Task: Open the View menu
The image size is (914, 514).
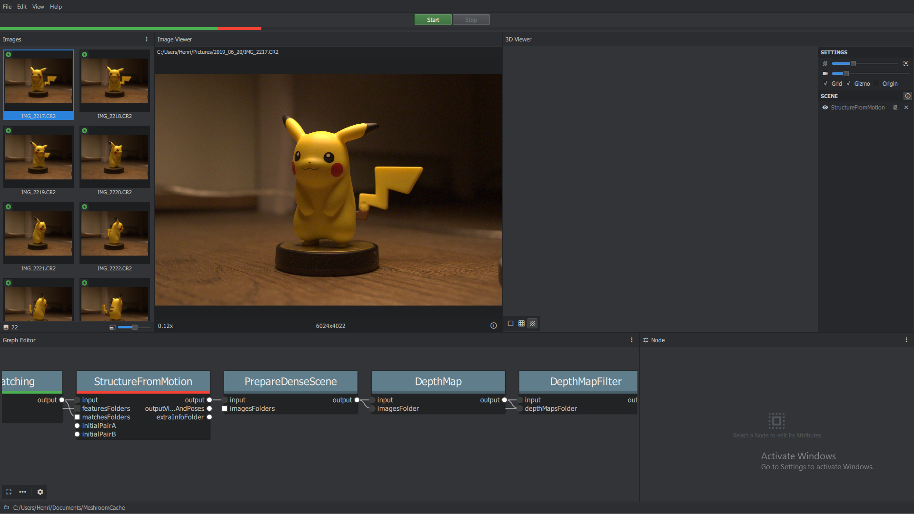Action: (38, 7)
